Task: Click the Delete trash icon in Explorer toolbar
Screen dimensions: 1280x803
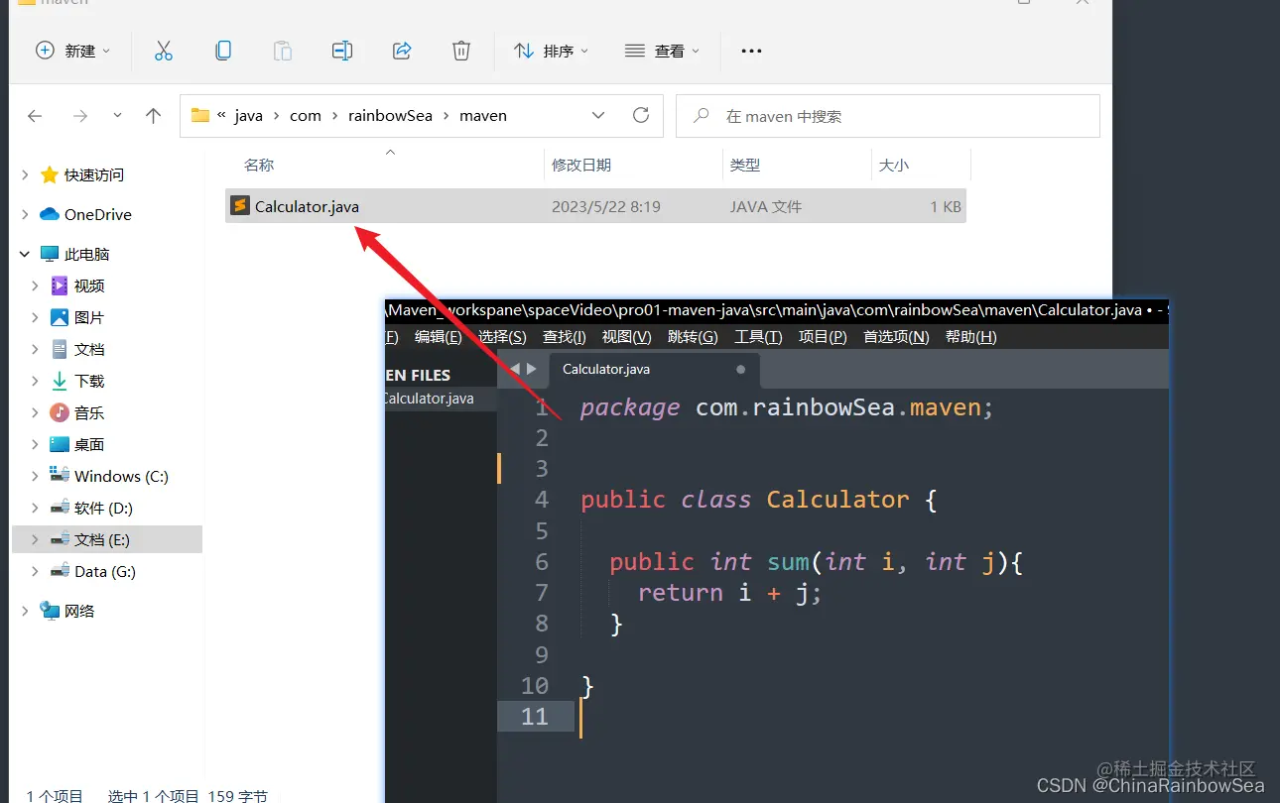Action: (x=461, y=51)
